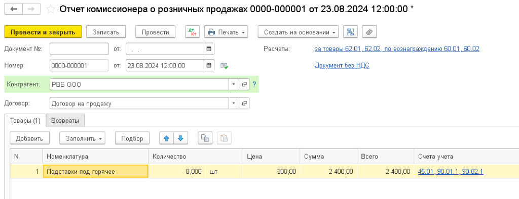519x199 pixels.
Task: Click the Цена column header
Action: tap(272, 157)
